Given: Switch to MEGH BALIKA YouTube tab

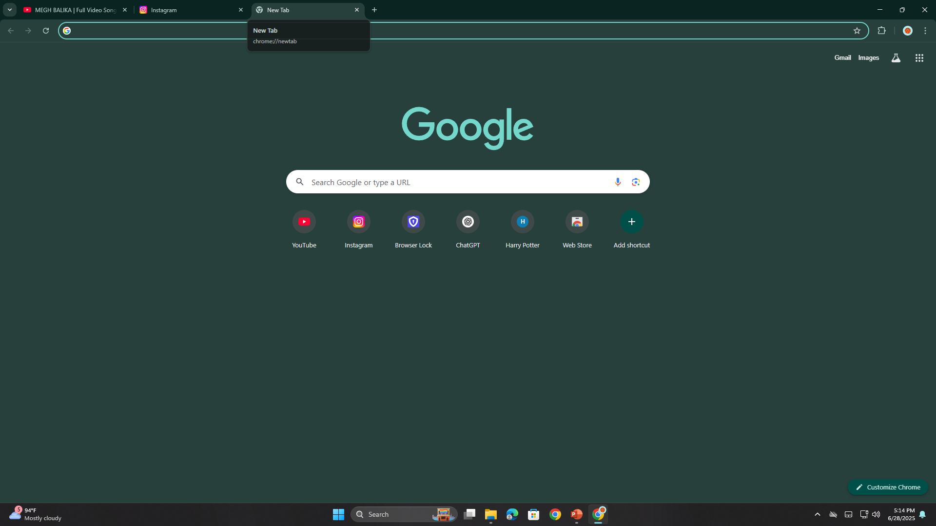Looking at the screenshot, I should click(x=75, y=10).
